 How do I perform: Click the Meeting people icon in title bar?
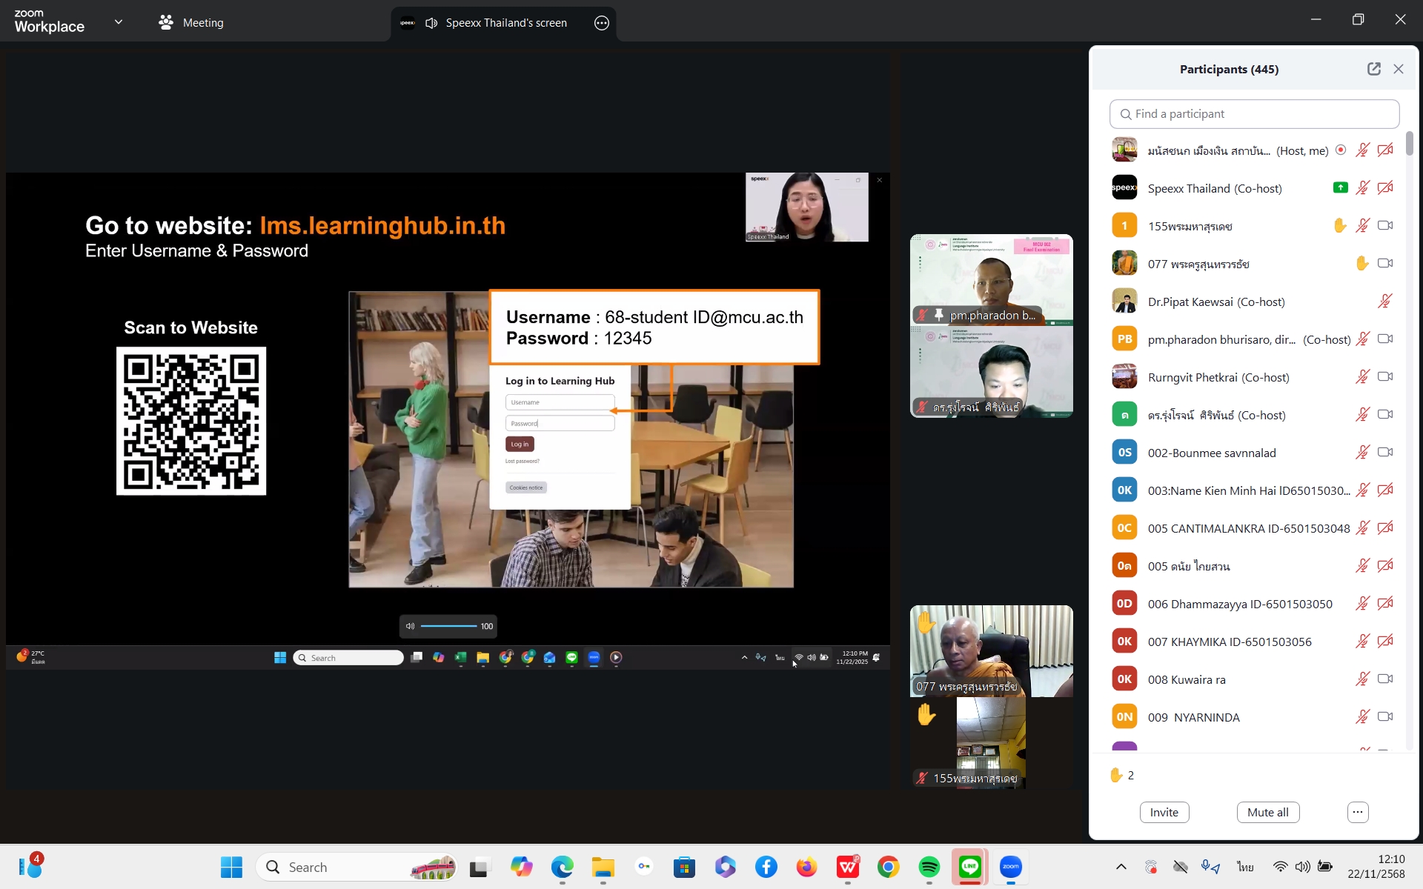point(166,23)
